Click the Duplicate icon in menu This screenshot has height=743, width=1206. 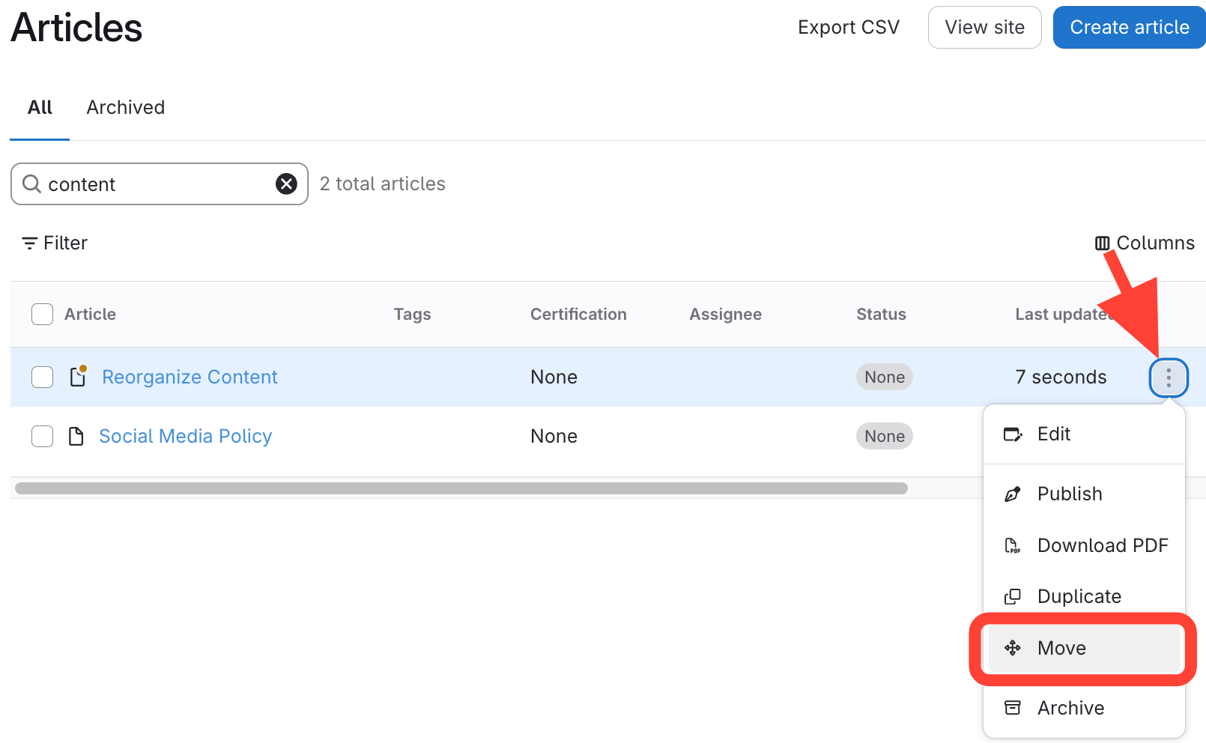tap(1012, 596)
